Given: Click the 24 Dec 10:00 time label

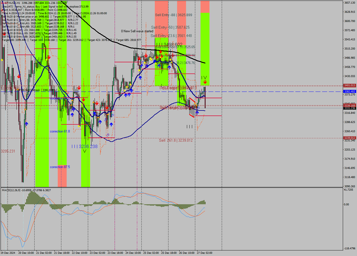Looking at the screenshot, I should pyautogui.click(x=133, y=253).
